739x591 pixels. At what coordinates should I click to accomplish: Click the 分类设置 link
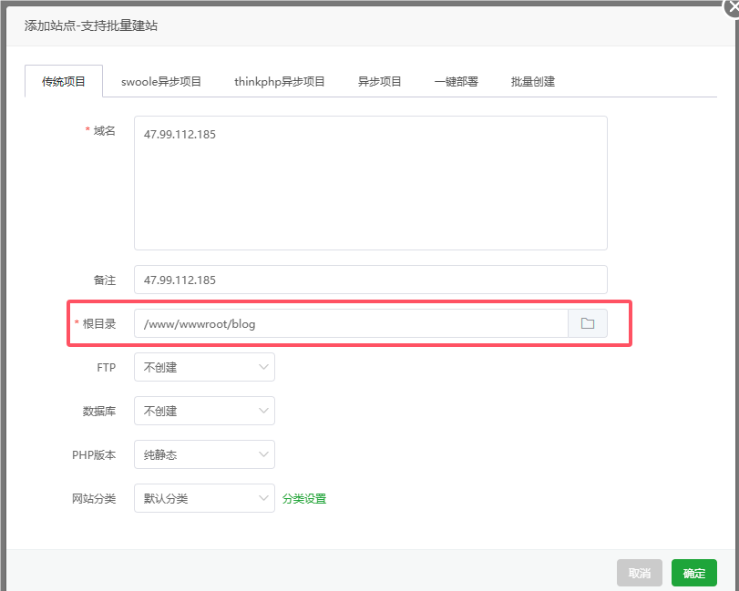[304, 498]
